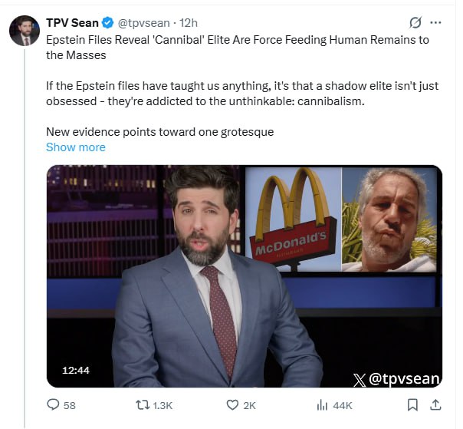
Task: Click the X @tpvsean video watermark
Action: coord(396,378)
